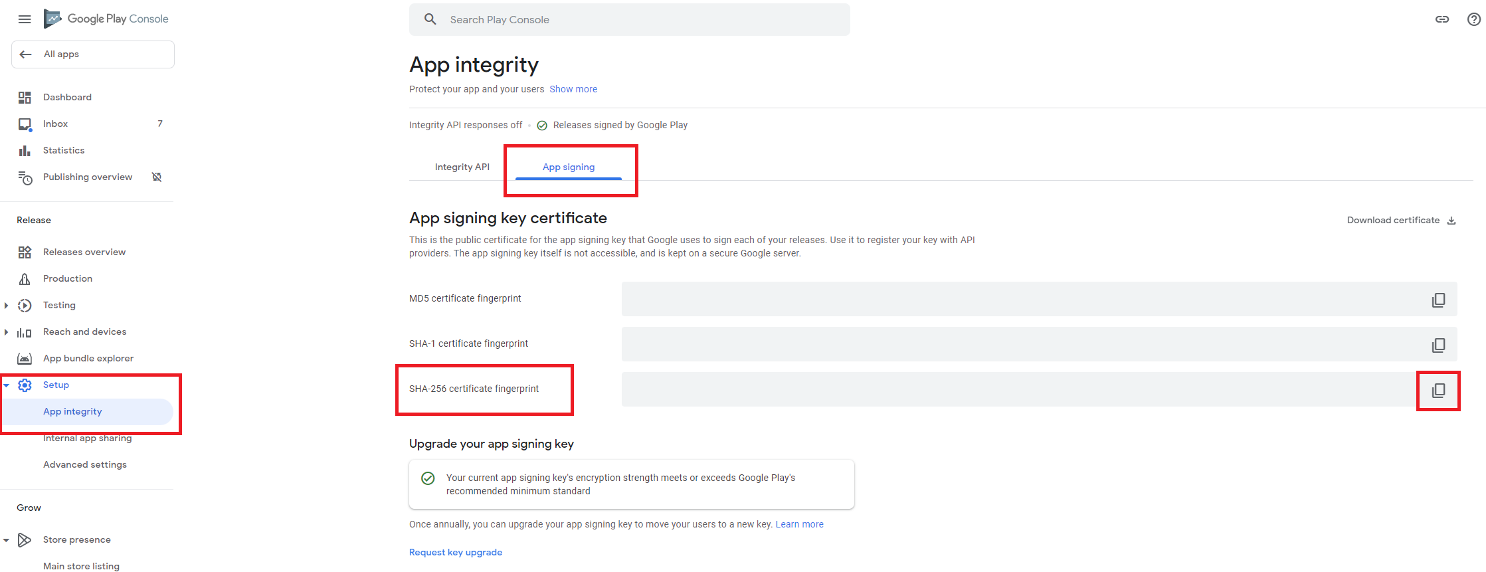This screenshot has width=1486, height=572.
Task: Click the copy link icon at top right
Action: coord(1442,19)
